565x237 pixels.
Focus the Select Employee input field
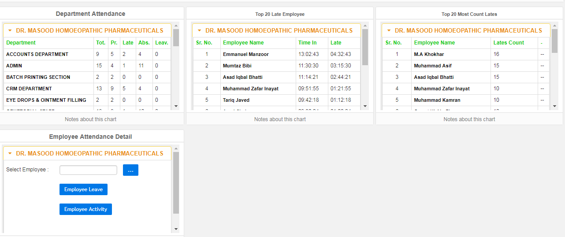(x=88, y=170)
